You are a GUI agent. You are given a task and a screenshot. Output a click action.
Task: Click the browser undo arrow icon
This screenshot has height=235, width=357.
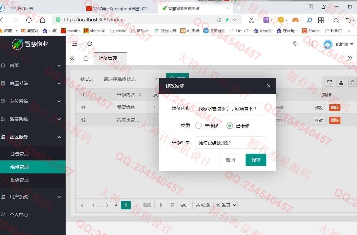348,20
